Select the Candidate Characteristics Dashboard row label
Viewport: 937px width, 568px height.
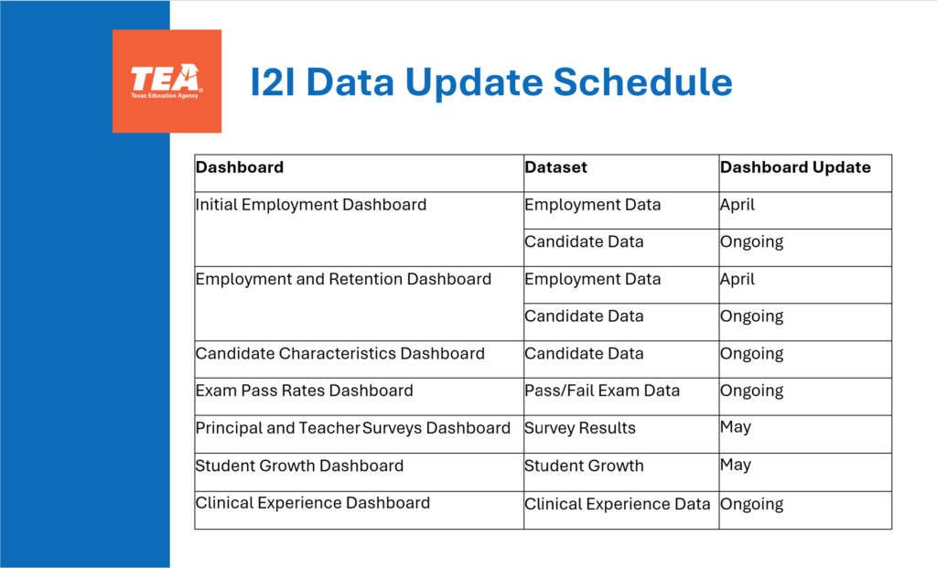[339, 354]
